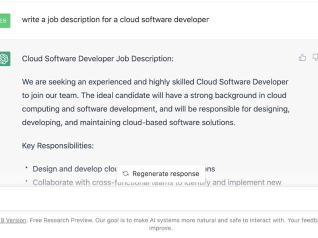Click the Regenerate response button
This screenshot has width=318, height=238.
pos(161,174)
